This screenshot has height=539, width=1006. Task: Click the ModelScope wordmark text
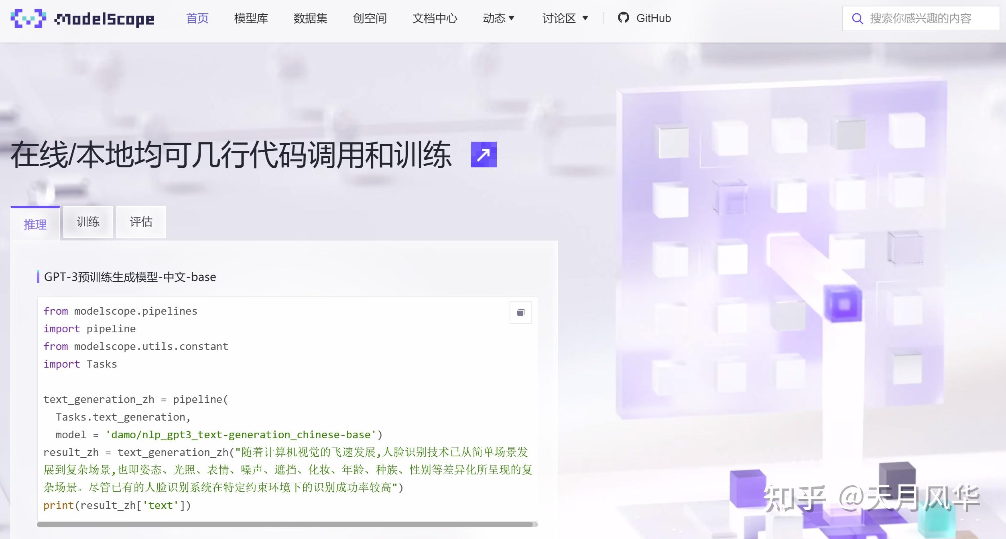(x=104, y=19)
